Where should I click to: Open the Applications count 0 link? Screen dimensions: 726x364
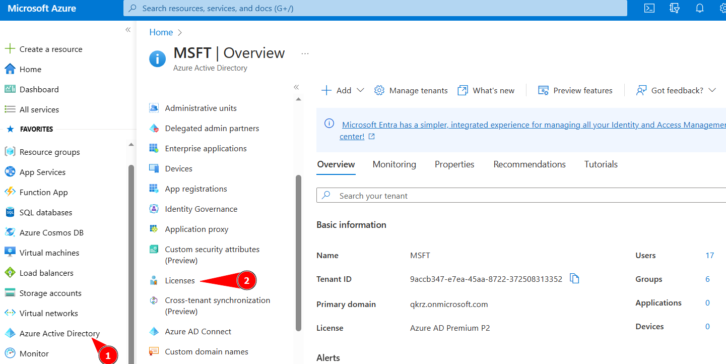pos(707,302)
